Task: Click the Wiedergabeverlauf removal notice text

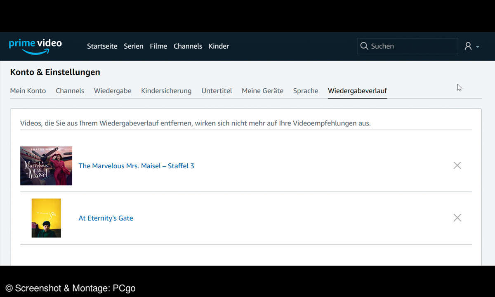Action: (196, 123)
